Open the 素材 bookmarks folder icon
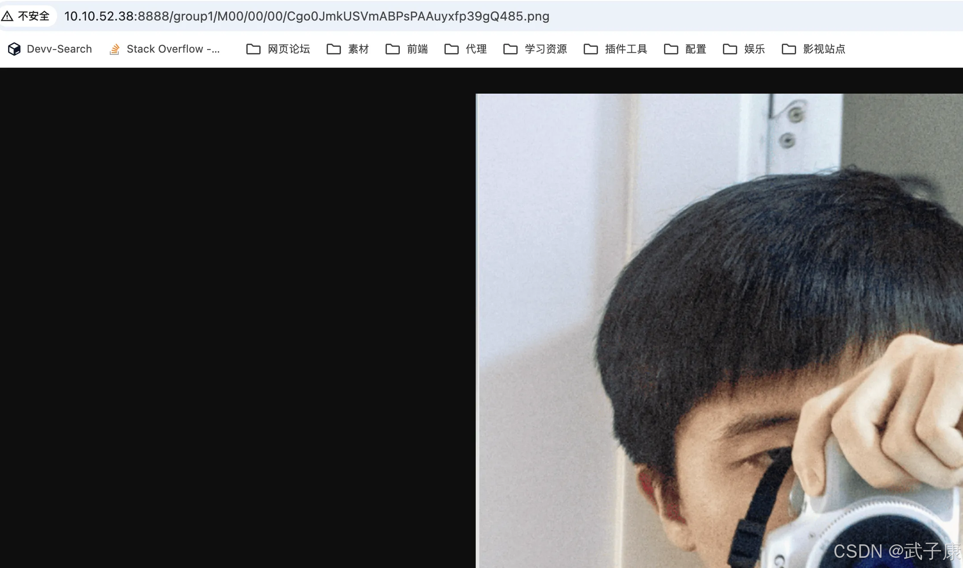The image size is (963, 568). pyautogui.click(x=333, y=49)
